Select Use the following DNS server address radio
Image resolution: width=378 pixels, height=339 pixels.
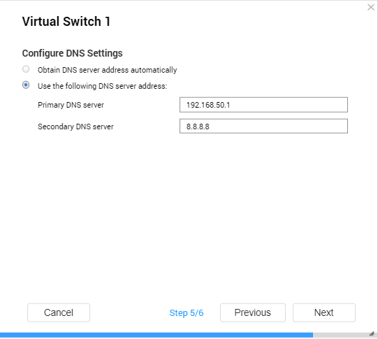click(x=26, y=85)
